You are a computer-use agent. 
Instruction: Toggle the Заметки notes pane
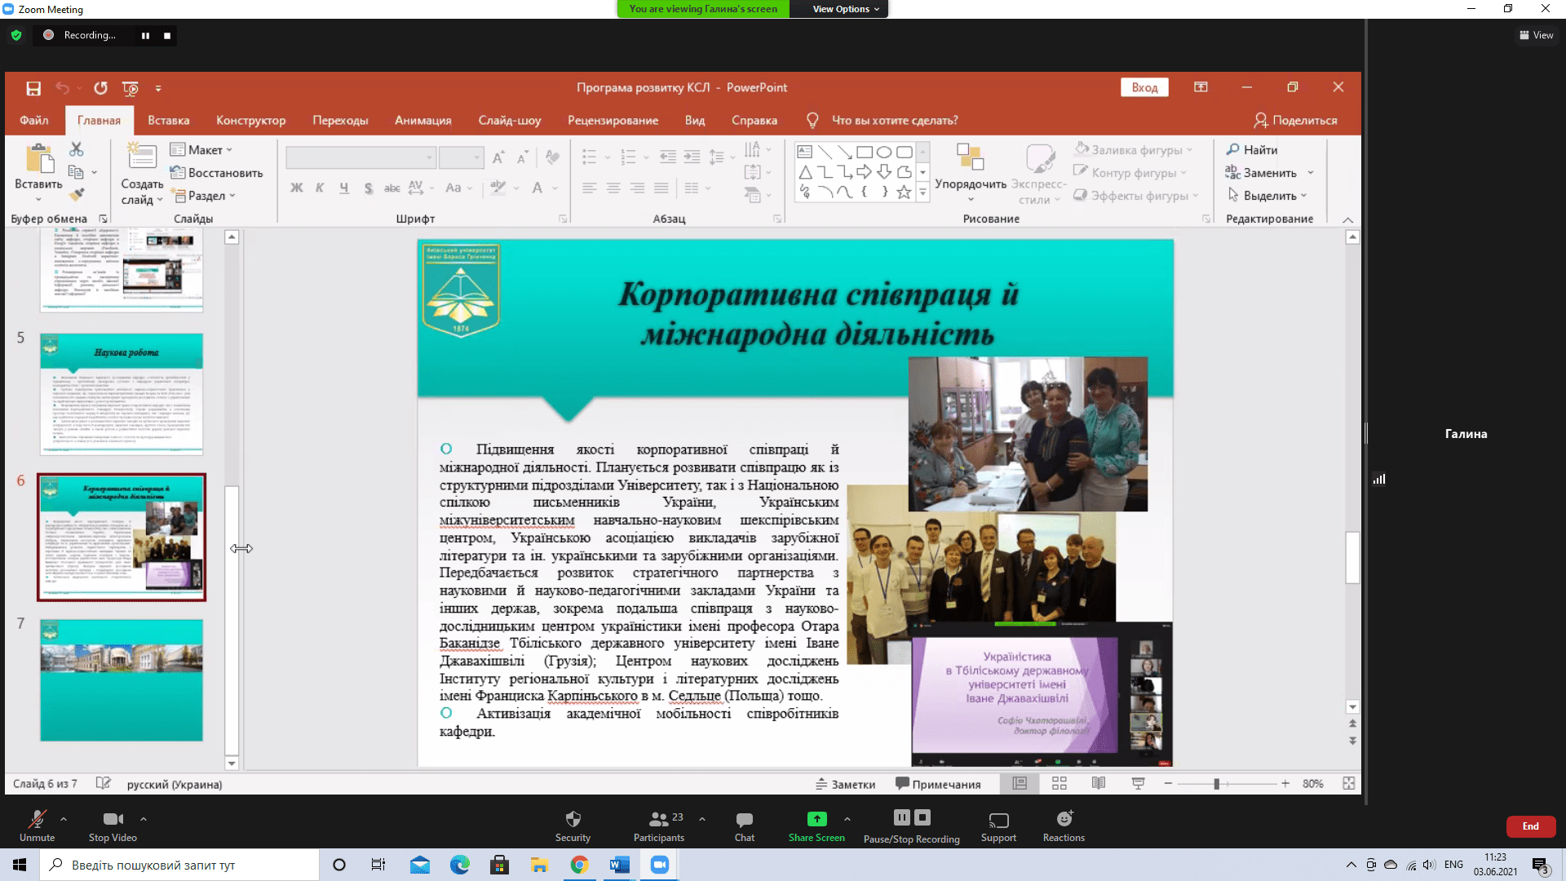845,784
